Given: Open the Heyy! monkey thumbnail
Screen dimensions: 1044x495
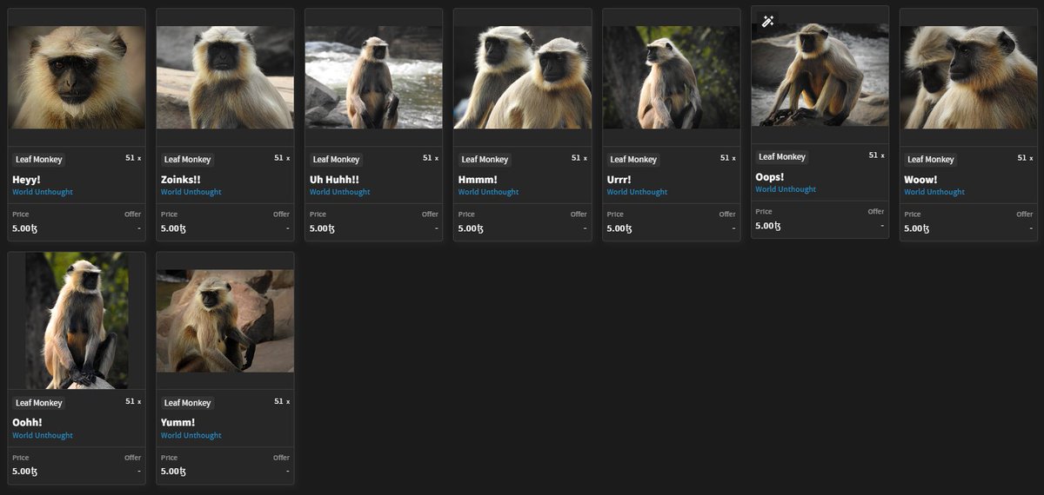Looking at the screenshot, I should (77, 77).
